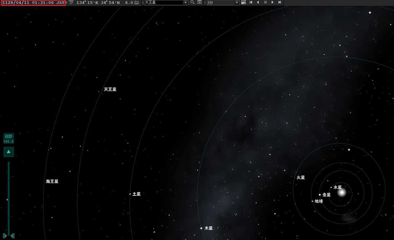394x240 pixels.
Task: Open the magnitude settings icon next to 6.0
Action: click(137, 3)
